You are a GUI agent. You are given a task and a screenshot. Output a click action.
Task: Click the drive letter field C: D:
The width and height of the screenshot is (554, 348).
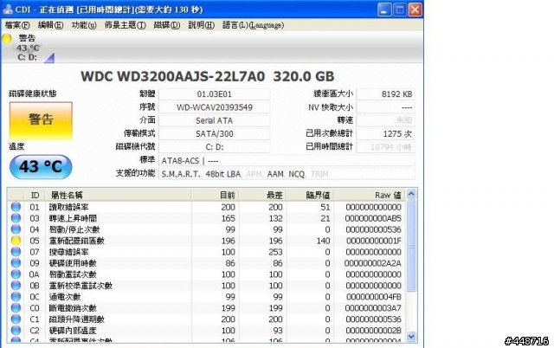click(215, 147)
